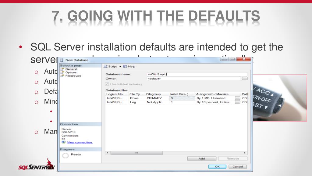This screenshot has width=312, height=176.
Task: Select the Log file initial size cell
Action: (182, 102)
